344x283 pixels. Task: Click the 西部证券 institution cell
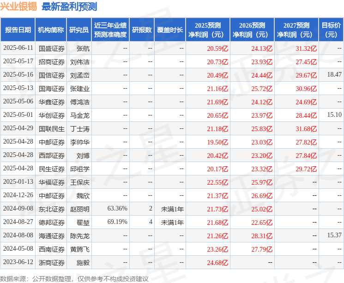[x=52, y=156]
